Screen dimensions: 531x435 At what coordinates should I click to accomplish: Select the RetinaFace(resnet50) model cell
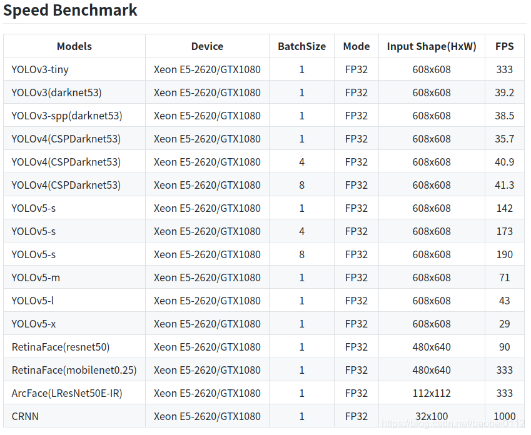tap(61, 347)
